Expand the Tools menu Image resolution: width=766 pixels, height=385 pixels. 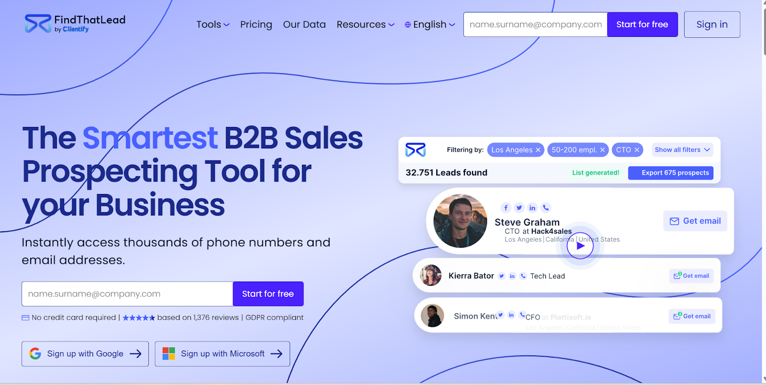(x=213, y=24)
